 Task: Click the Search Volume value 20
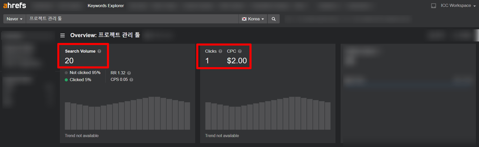[x=69, y=61]
